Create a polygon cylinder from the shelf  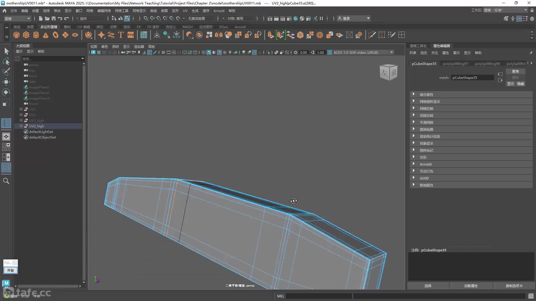[36, 35]
